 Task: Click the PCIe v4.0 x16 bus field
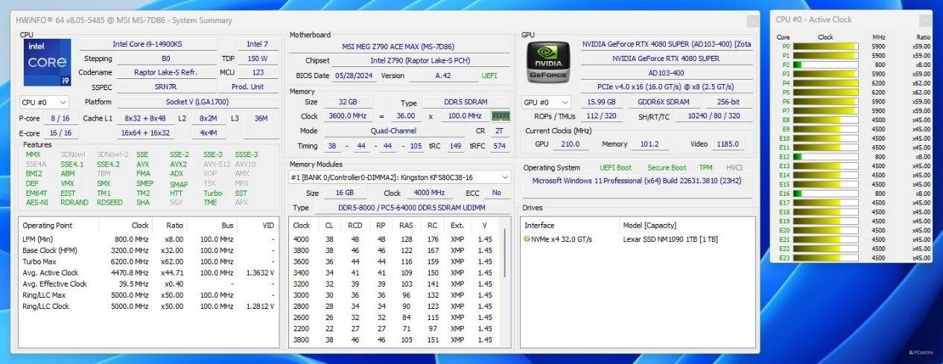666,87
